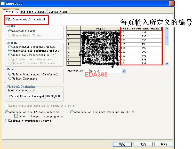
Task: Click Start Value cell 101
Action: (x=131, y=32)
